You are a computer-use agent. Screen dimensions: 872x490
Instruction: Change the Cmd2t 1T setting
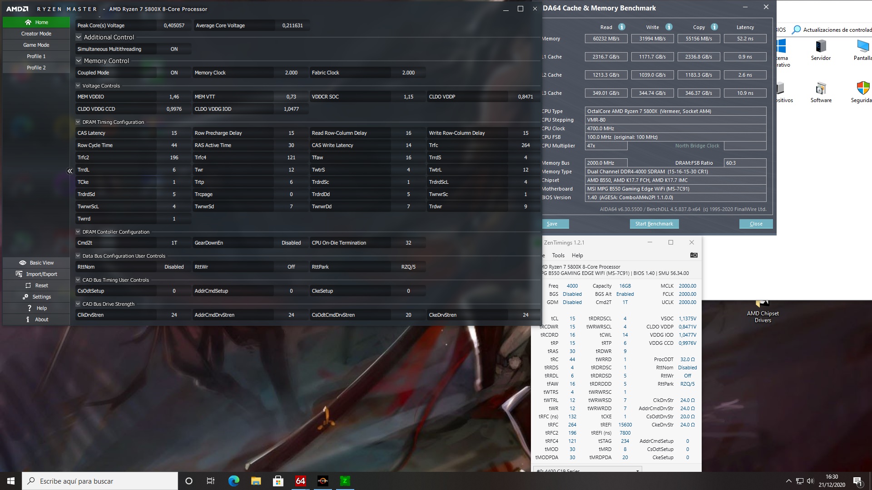click(174, 243)
